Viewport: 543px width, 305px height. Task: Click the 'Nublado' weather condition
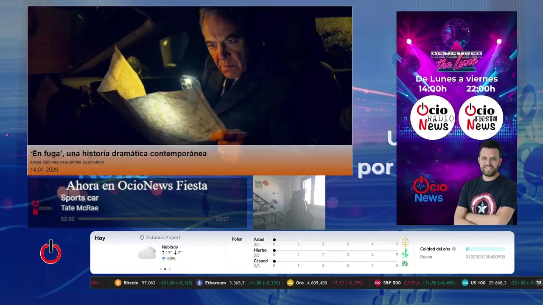tap(170, 247)
